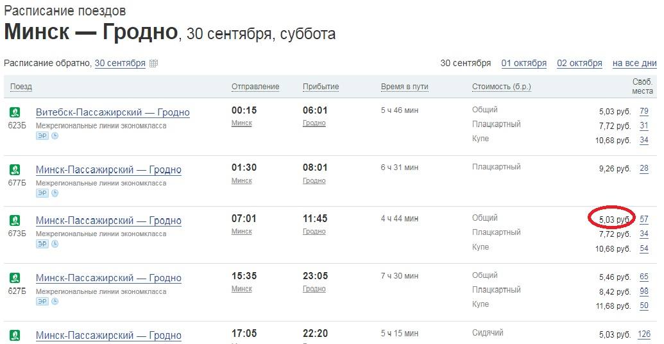Select 57 free seats for circled 5,03 fare

pyautogui.click(x=643, y=219)
